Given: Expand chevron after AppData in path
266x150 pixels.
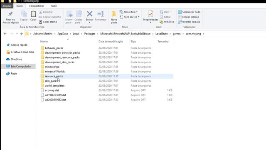Looking at the screenshot, I should (x=70, y=34).
